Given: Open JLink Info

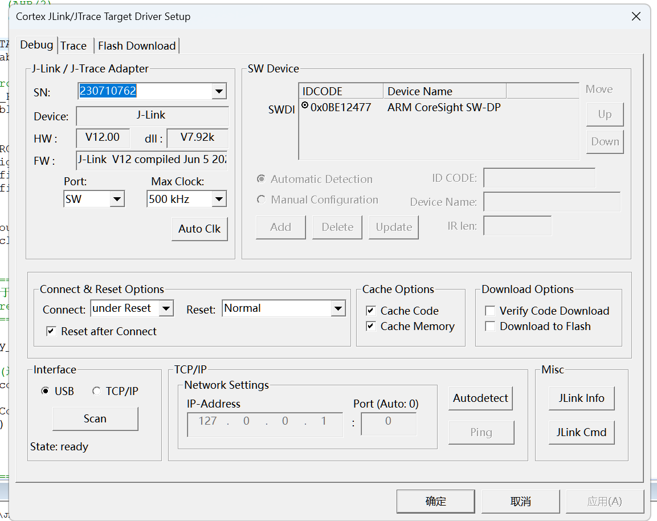Looking at the screenshot, I should pyautogui.click(x=582, y=398).
